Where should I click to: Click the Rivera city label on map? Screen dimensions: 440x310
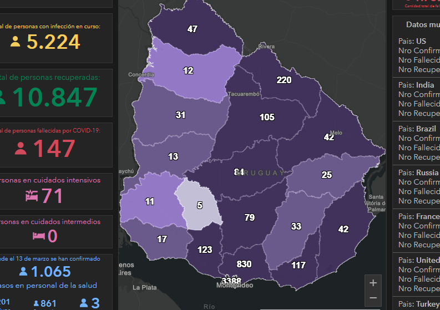266,46
